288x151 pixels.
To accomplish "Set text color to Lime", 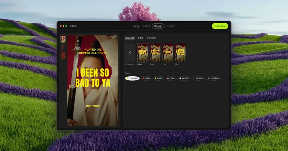I will [158, 78].
